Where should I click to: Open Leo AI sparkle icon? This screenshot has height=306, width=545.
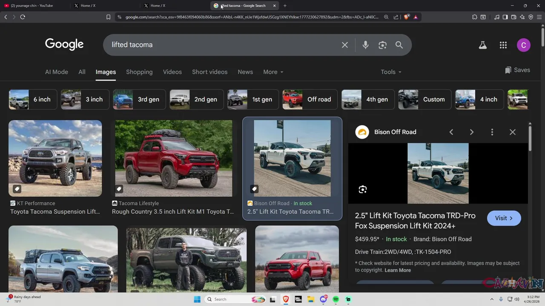tap(522, 17)
